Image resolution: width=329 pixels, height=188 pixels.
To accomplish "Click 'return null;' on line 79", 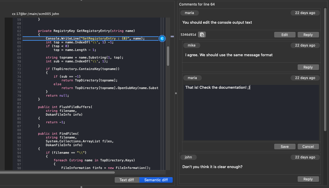I will [57, 95].
